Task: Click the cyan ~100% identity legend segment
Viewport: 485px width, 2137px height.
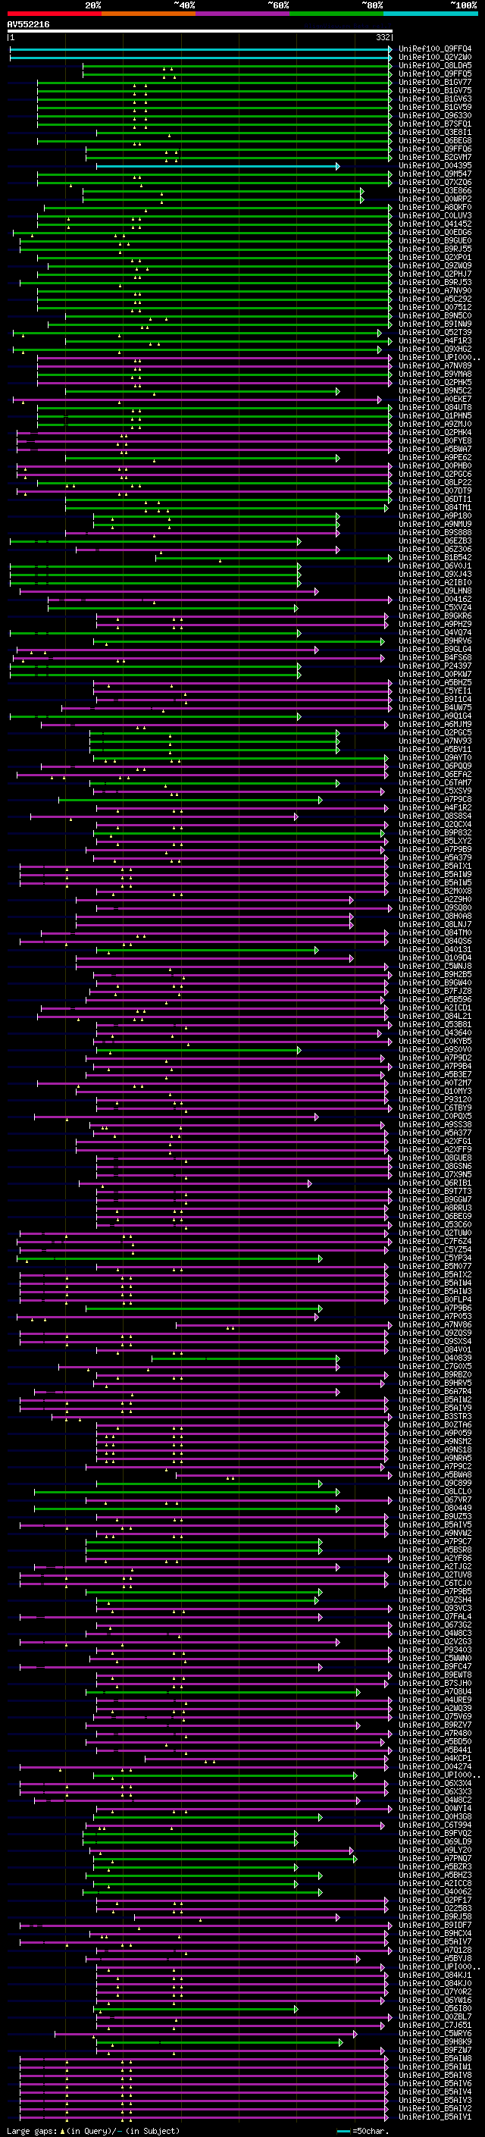Action: [x=430, y=14]
